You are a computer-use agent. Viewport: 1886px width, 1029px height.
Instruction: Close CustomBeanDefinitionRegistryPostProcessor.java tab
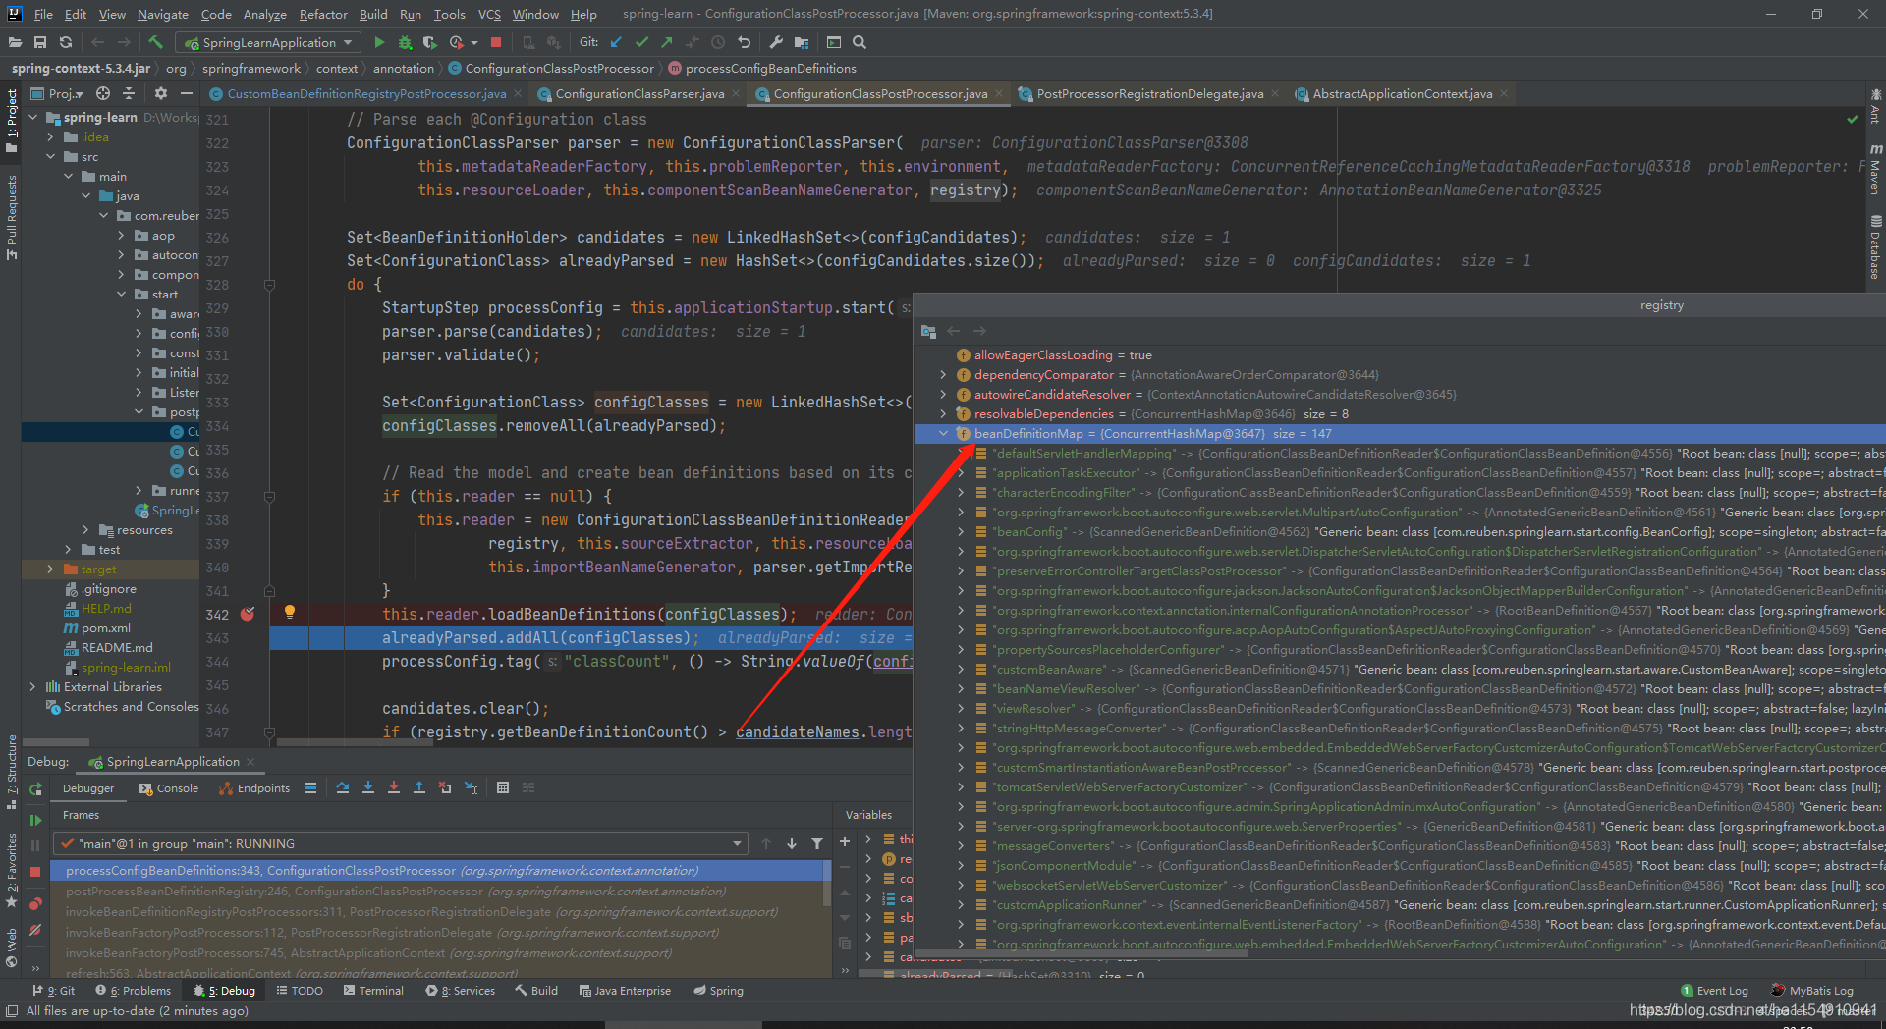pyautogui.click(x=518, y=93)
